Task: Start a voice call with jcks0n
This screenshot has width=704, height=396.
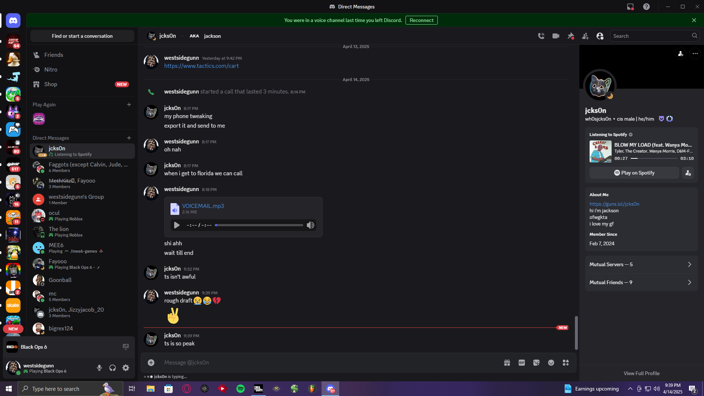Action: click(x=541, y=36)
